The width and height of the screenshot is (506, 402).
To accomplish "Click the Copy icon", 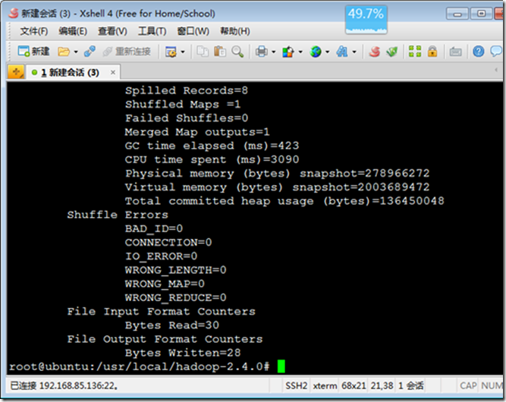I will tap(203, 52).
